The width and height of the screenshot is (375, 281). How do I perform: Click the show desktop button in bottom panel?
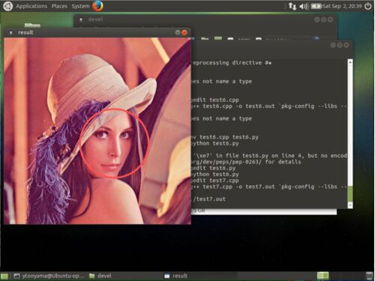4,276
